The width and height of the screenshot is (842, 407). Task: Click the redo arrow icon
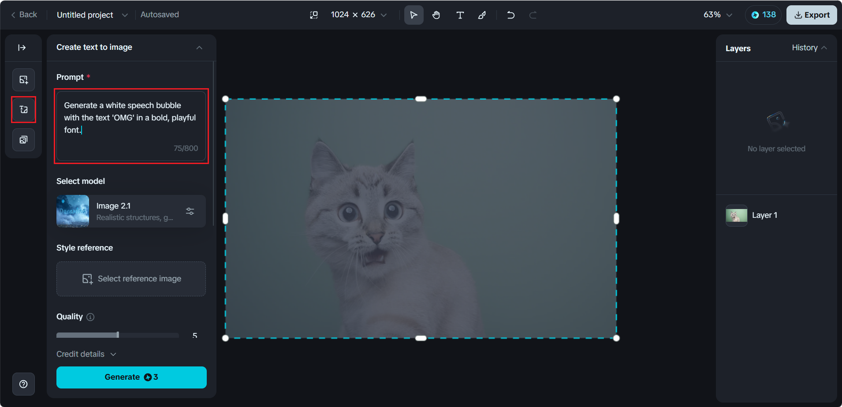[x=533, y=15]
